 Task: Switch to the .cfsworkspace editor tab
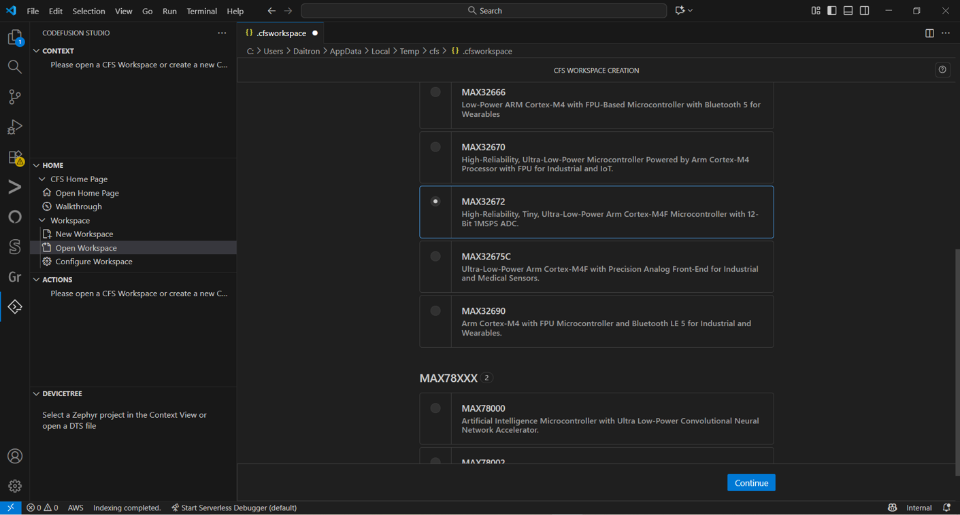pos(280,33)
